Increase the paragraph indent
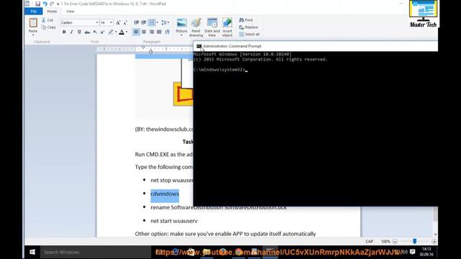The width and height of the screenshot is (461, 259). point(144,22)
